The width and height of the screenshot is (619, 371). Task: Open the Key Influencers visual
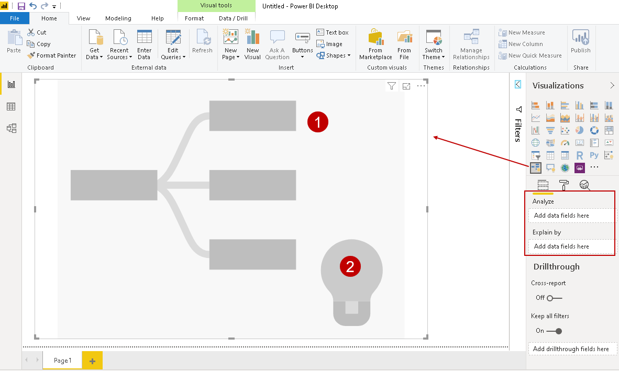[535, 167]
